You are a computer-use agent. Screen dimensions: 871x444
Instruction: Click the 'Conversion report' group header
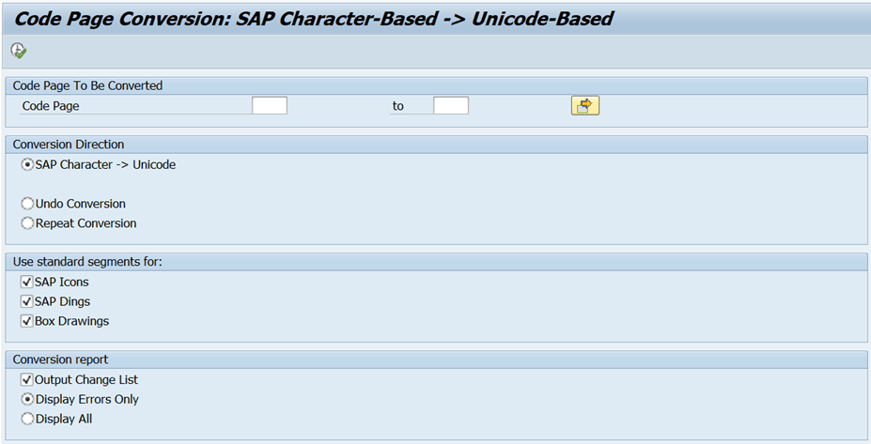(x=60, y=360)
